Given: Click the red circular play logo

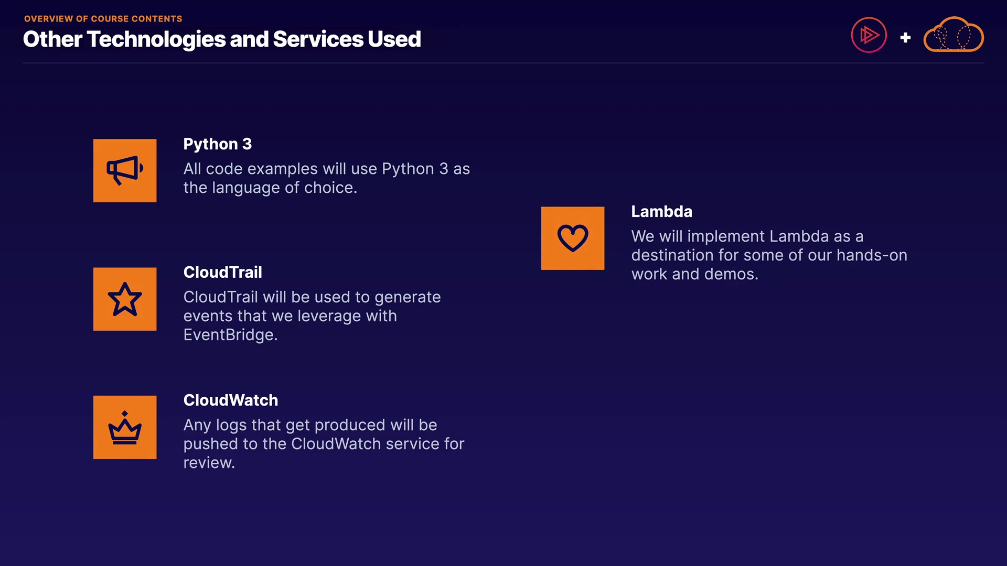Looking at the screenshot, I should coord(869,35).
